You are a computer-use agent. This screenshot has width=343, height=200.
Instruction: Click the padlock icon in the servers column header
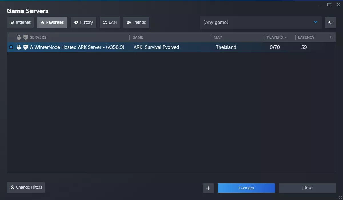pyautogui.click(x=19, y=37)
